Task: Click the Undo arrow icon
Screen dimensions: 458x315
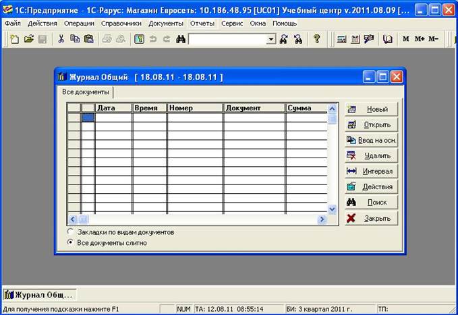Action: [x=153, y=39]
